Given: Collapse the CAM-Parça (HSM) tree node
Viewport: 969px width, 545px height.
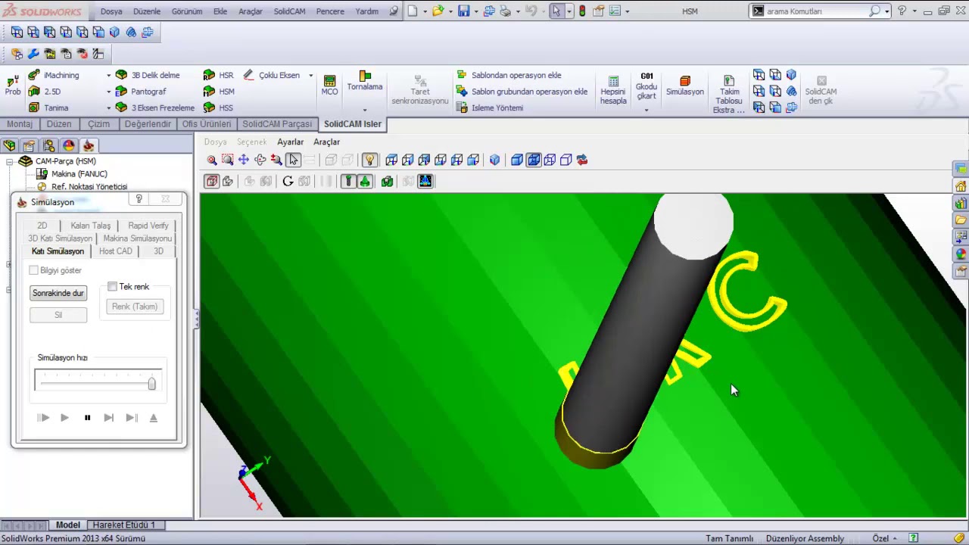Looking at the screenshot, I should 10,161.
